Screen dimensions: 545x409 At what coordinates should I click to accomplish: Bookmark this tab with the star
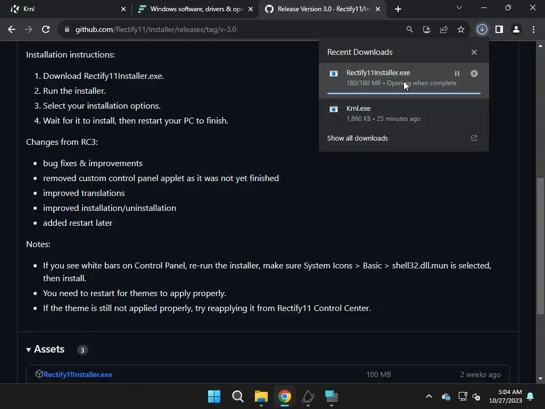click(x=461, y=30)
